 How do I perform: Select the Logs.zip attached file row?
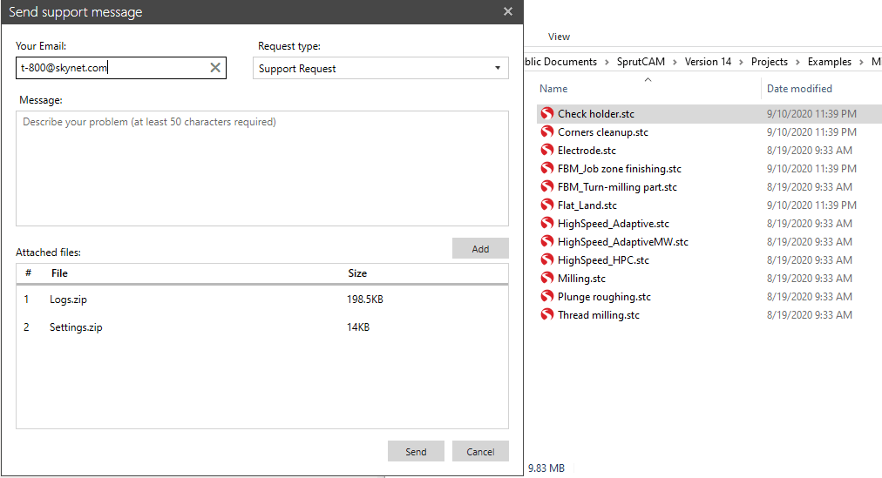click(x=262, y=300)
